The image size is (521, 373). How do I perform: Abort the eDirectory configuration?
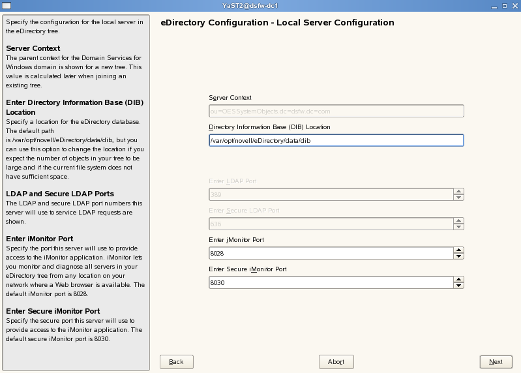pos(336,362)
